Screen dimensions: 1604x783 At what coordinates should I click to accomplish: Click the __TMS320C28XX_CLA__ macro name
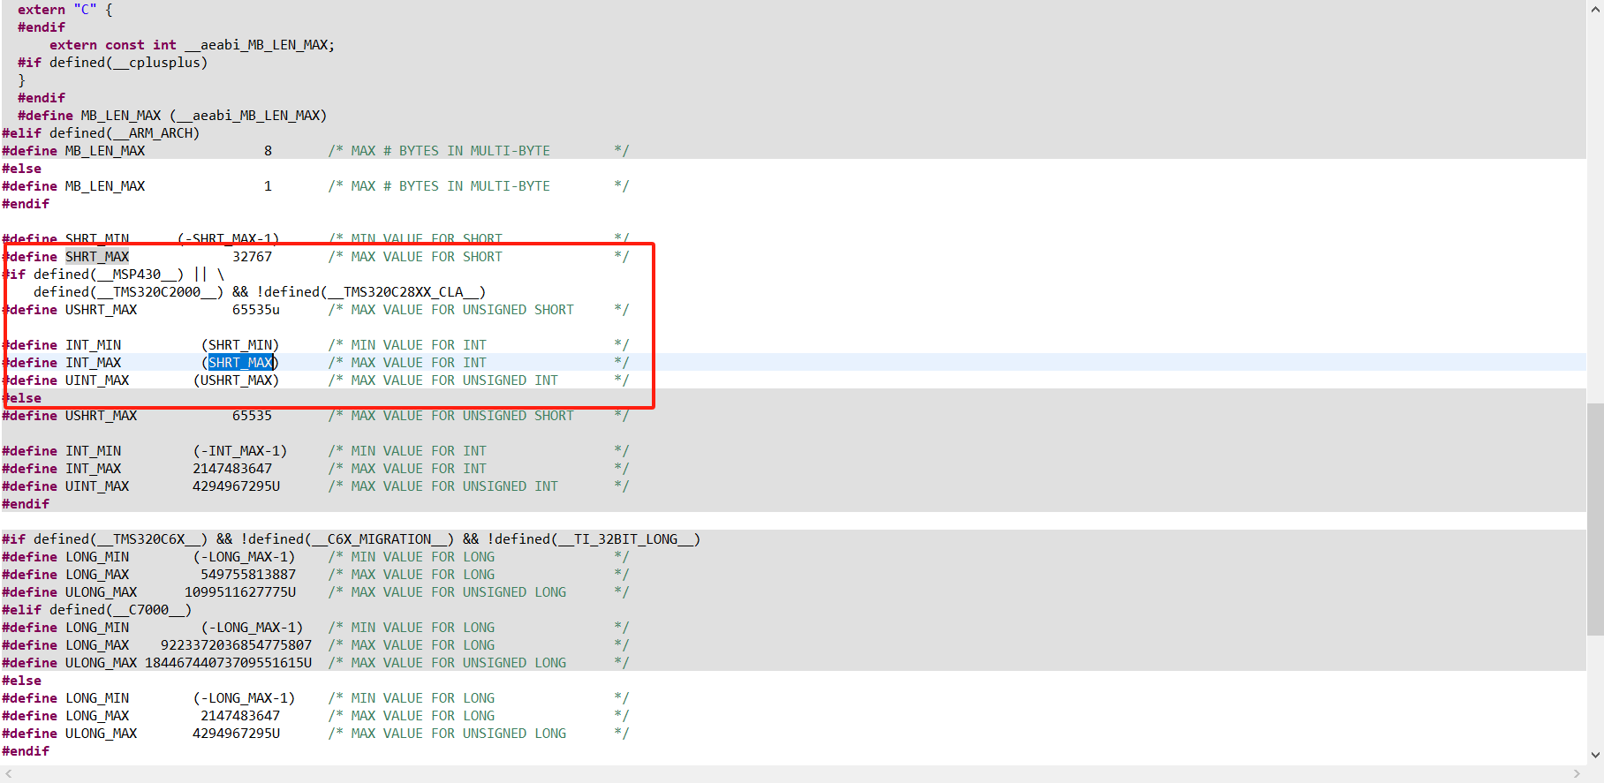pyautogui.click(x=403, y=292)
